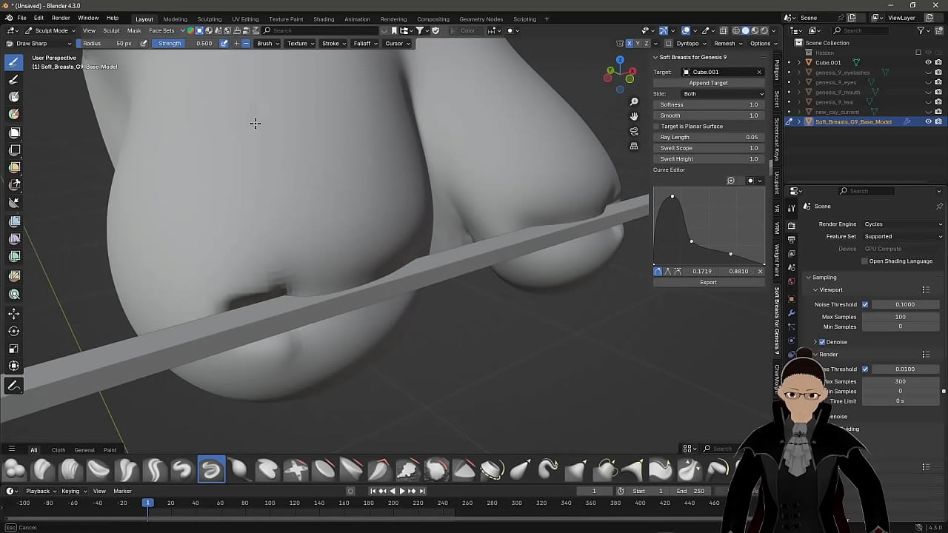948x533 pixels.
Task: Click the Strength slider field
Action: 185,43
